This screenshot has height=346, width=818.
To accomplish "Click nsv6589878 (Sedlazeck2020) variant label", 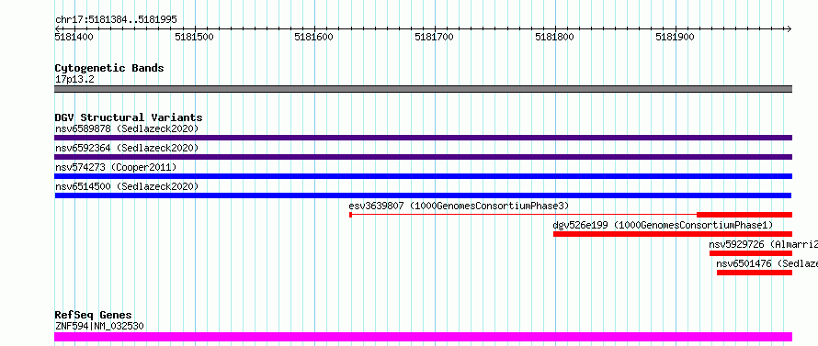I will point(127,128).
